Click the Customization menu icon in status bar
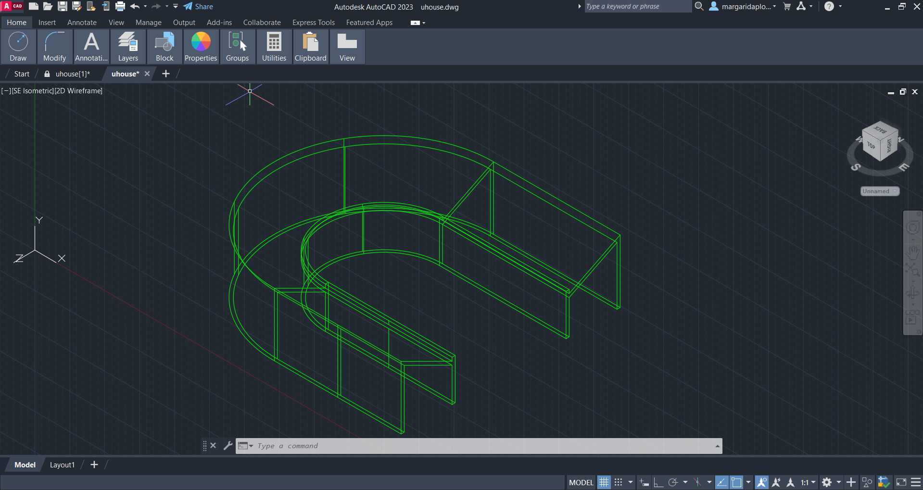The image size is (923, 490). click(x=916, y=482)
